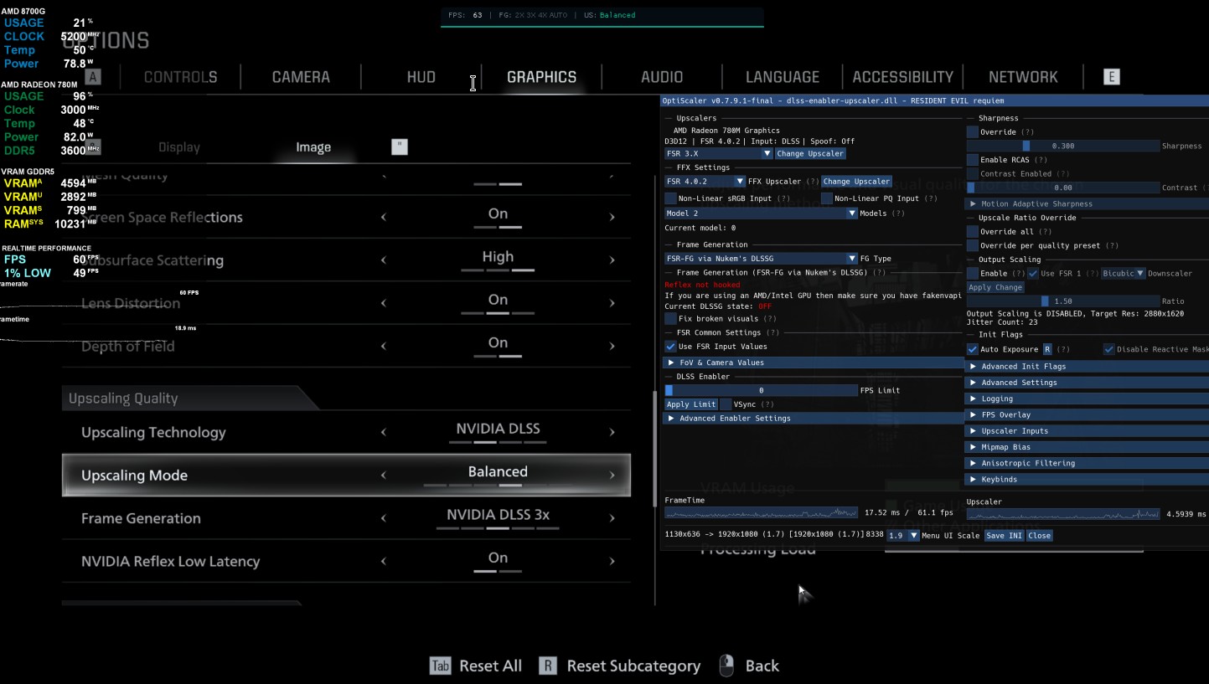Switch to the CONTROLS tab
The width and height of the screenshot is (1209, 684).
[180, 77]
